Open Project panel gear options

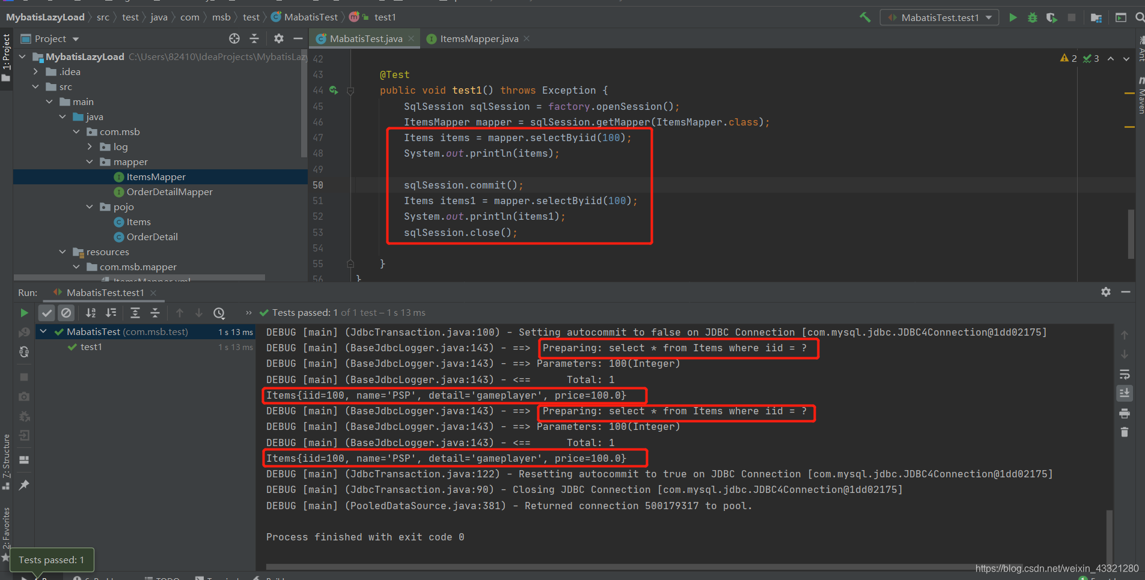(278, 38)
